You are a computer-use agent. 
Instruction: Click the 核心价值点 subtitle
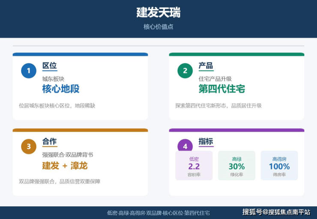(x=158, y=27)
